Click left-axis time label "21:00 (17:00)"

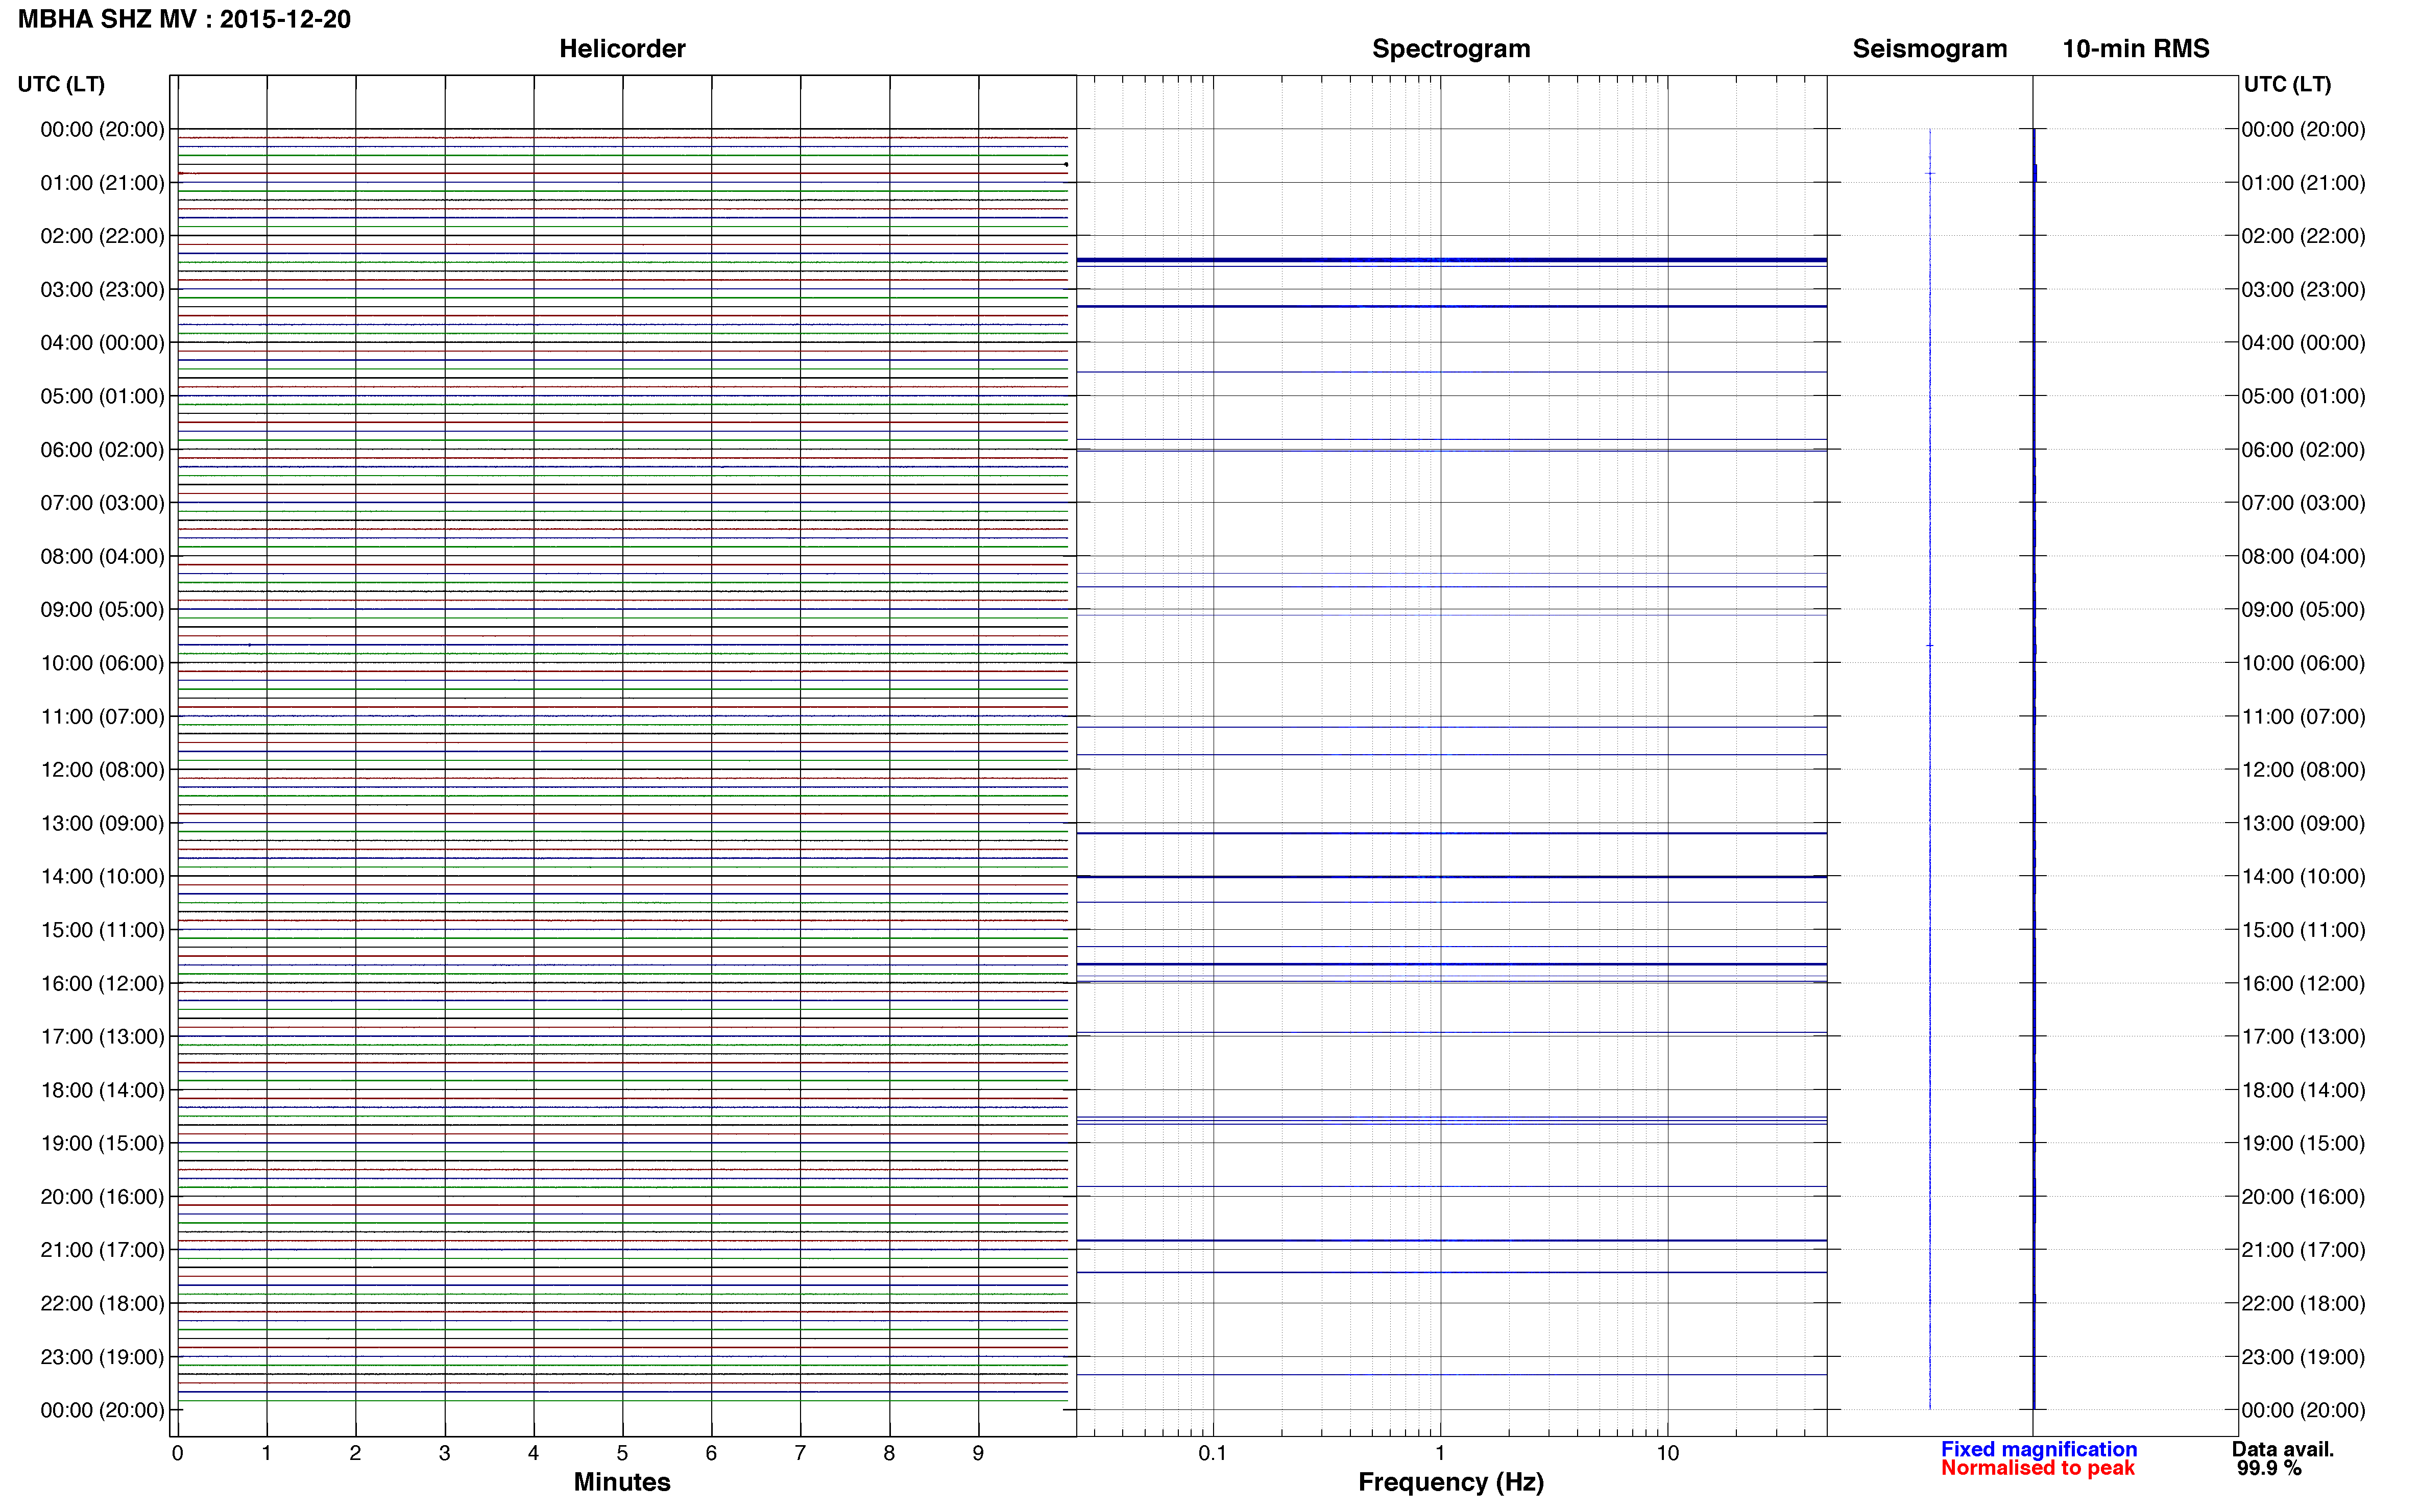(102, 1250)
